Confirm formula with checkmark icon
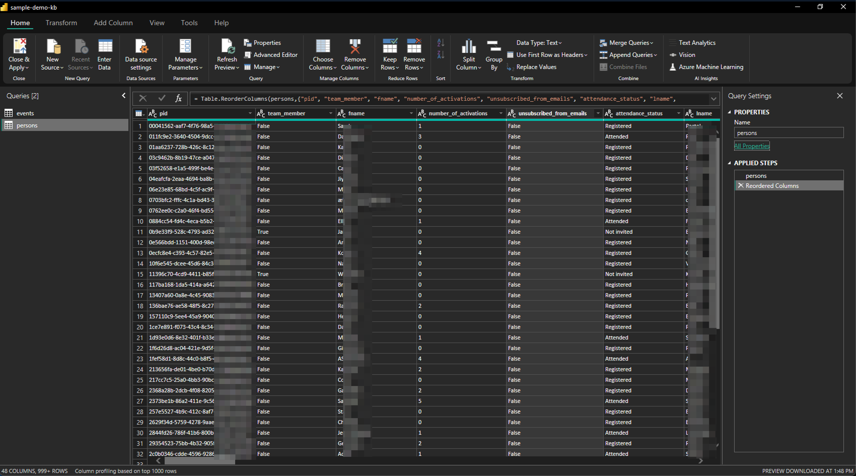 [162, 98]
